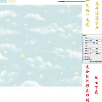This screenshot has height=102, width=102.
Task: Open the document height unit (毫米) dropdown
Action: click(99, 51)
